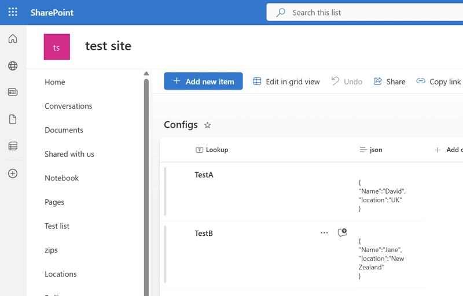Click the Add new item button
Screen dimensions: 463x296
click(204, 81)
